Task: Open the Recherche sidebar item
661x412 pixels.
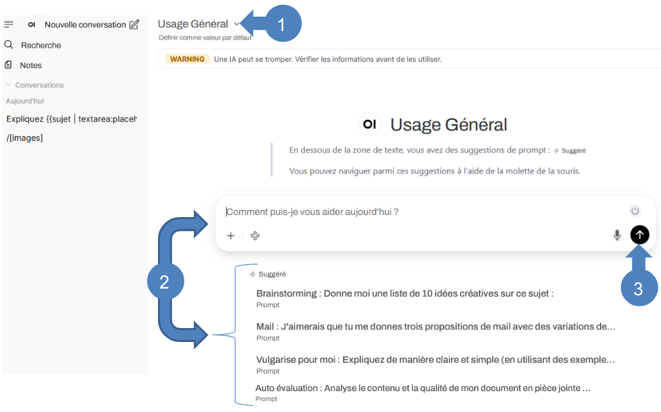Action: pyautogui.click(x=41, y=45)
